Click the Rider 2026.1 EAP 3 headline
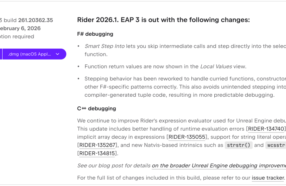Viewport: 286px width, 186px height. (x=163, y=20)
